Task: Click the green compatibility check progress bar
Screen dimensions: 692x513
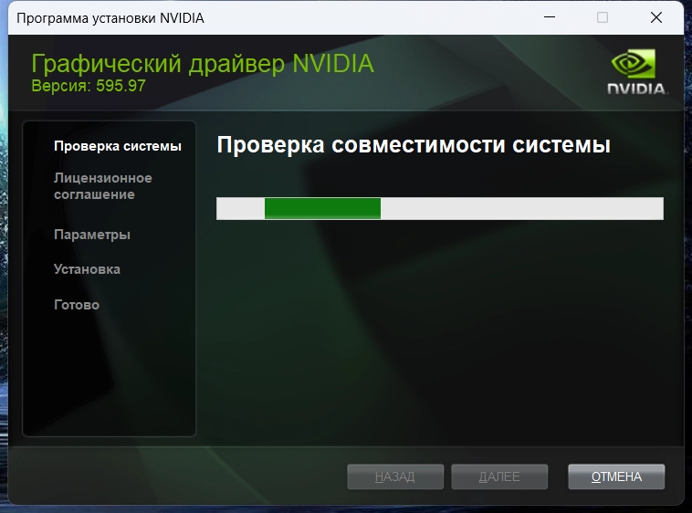Action: pos(439,208)
